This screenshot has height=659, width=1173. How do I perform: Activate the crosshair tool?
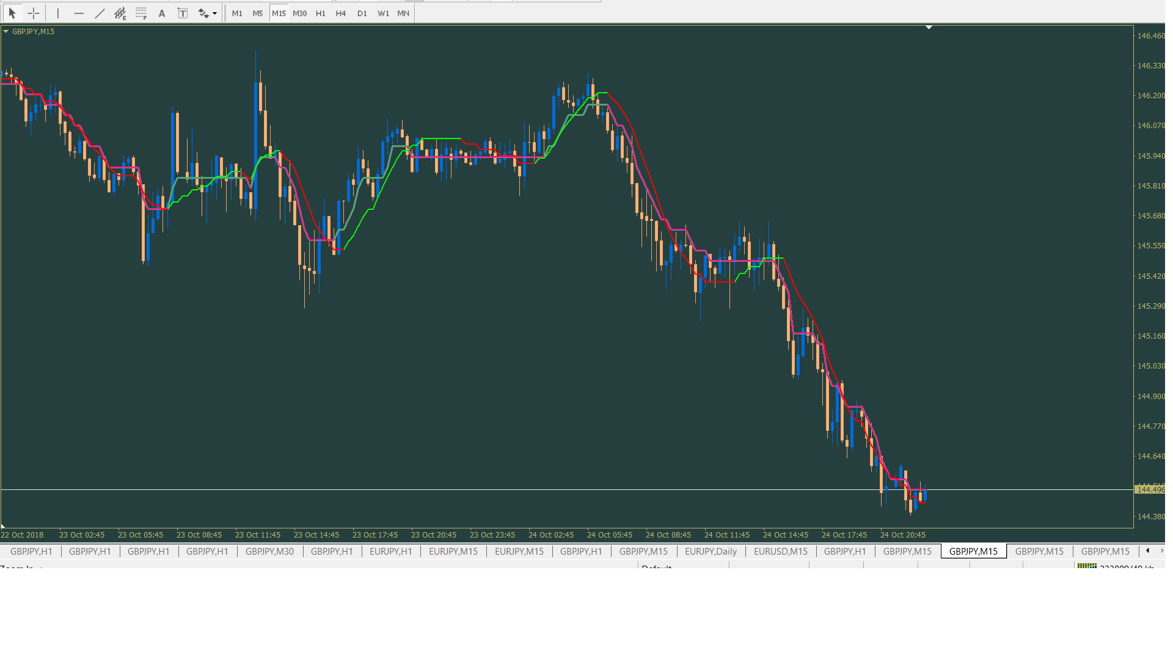34,13
